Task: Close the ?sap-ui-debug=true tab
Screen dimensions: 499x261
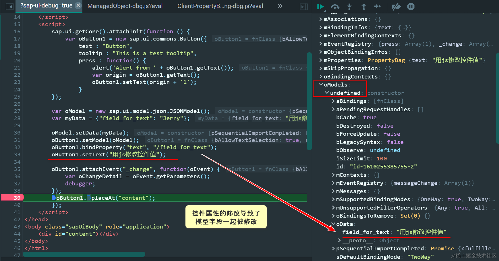Action: (78, 5)
